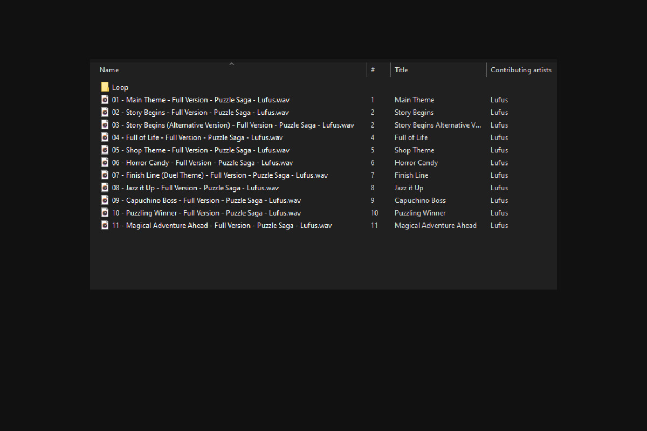Click the 11 Magical Adventure Ahead file icon
647x431 pixels.
click(105, 225)
